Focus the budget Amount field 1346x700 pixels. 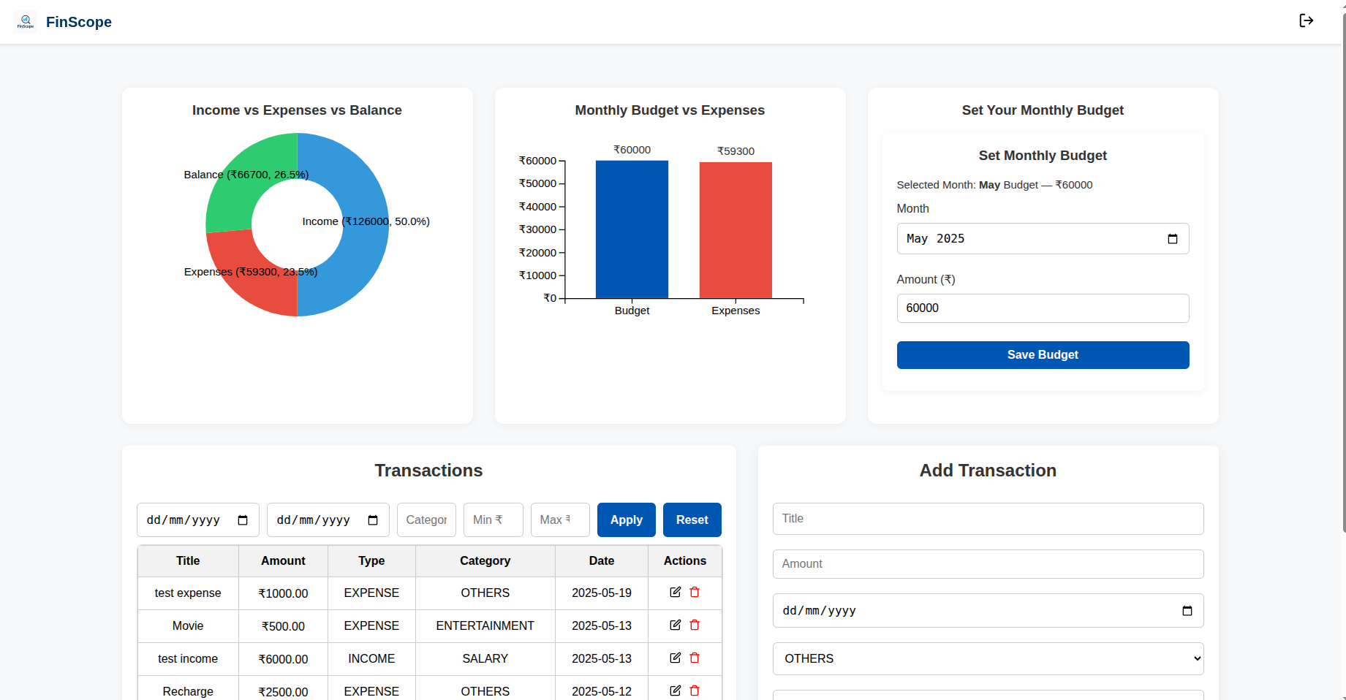click(1042, 308)
